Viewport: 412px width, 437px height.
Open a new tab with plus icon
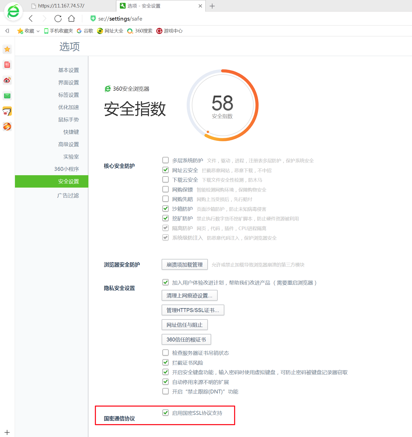(x=212, y=6)
